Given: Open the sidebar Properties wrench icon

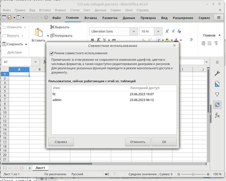Looking at the screenshot, I should click(217, 73).
